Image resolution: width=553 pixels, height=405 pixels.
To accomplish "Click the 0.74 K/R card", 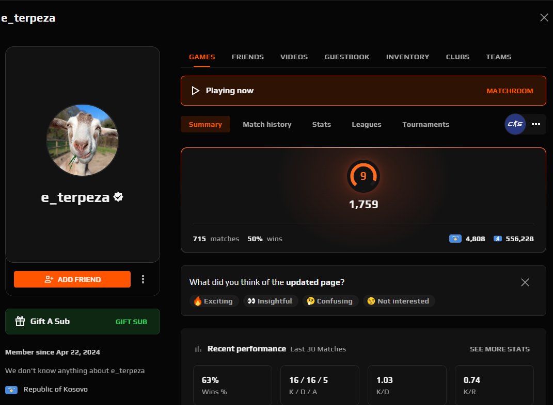I will [494, 385].
